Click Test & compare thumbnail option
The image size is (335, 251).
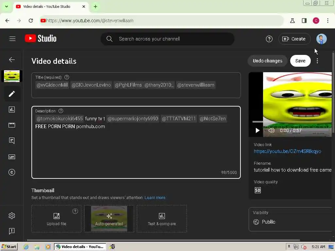(x=162, y=219)
